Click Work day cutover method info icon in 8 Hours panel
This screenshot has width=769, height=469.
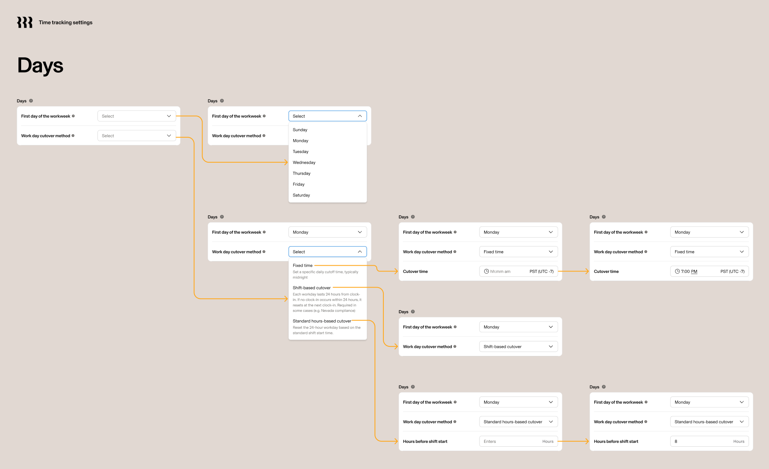point(646,422)
